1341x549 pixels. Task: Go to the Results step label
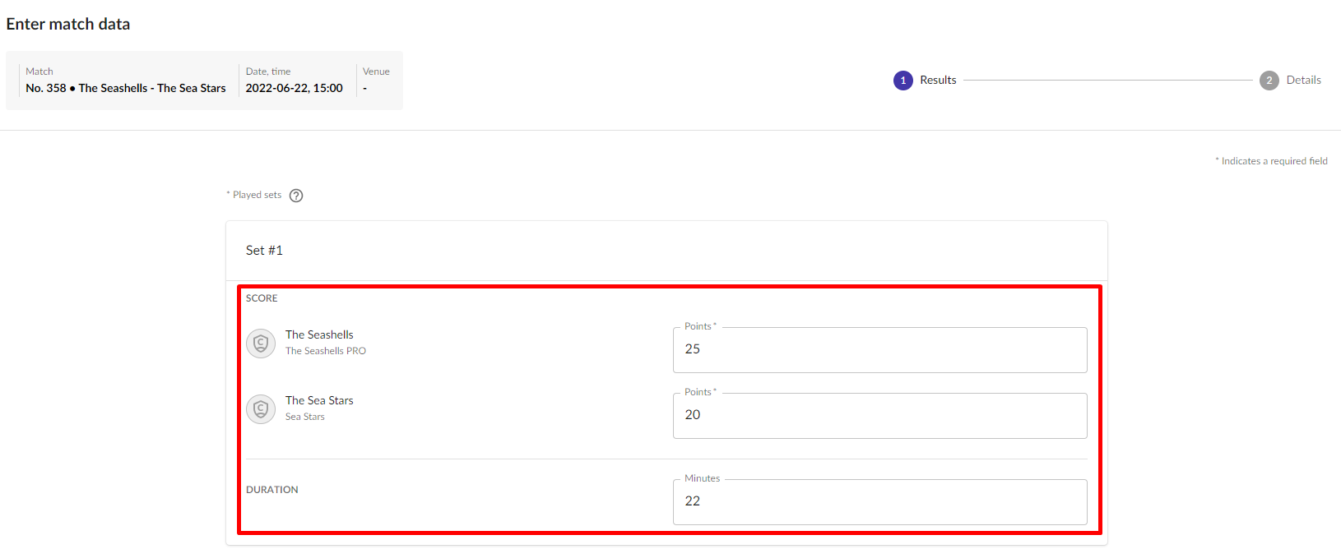tap(938, 81)
